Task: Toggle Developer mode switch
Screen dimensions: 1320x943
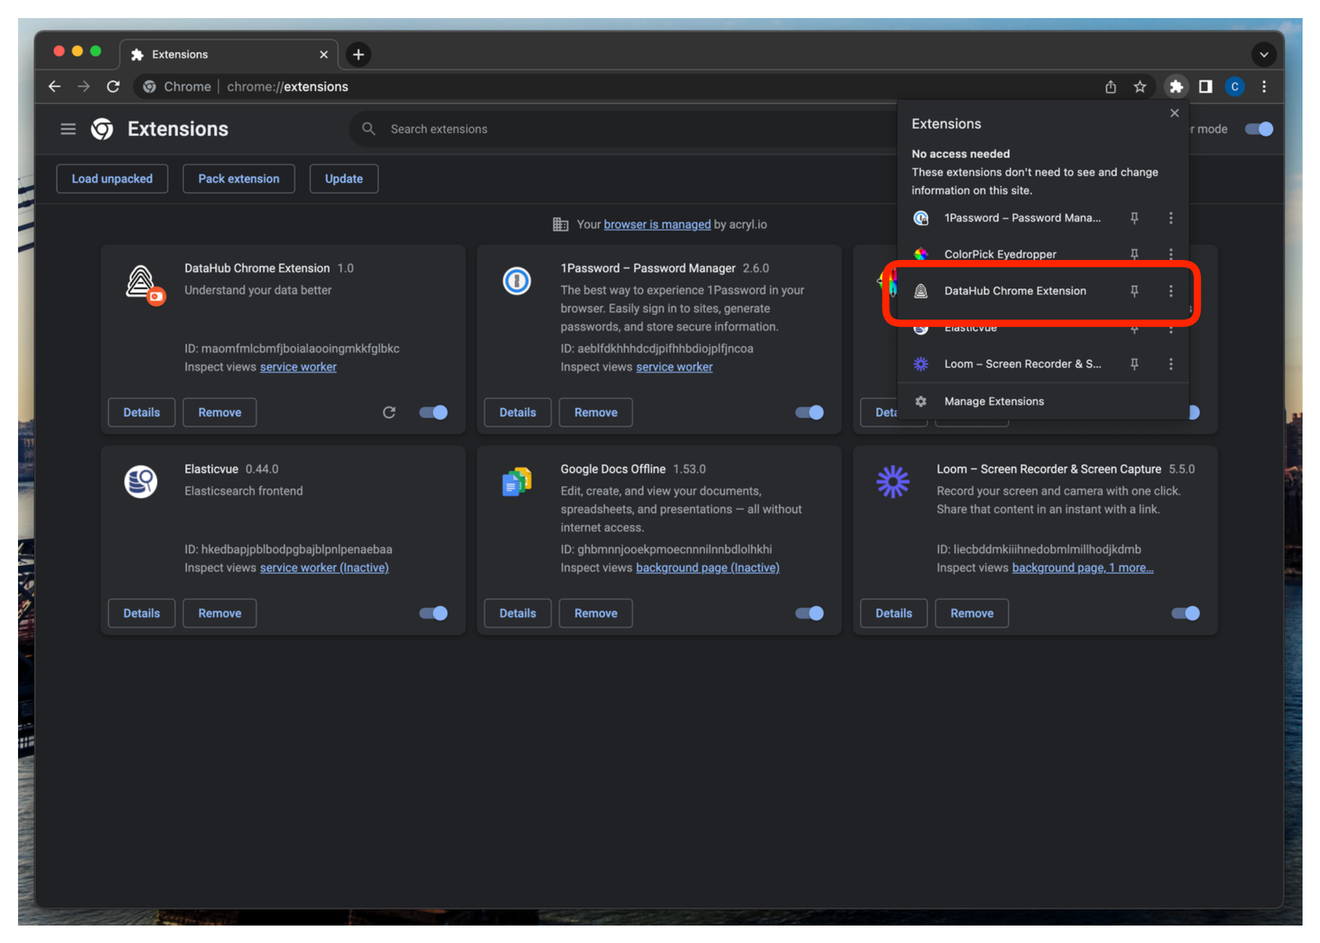Action: tap(1259, 129)
